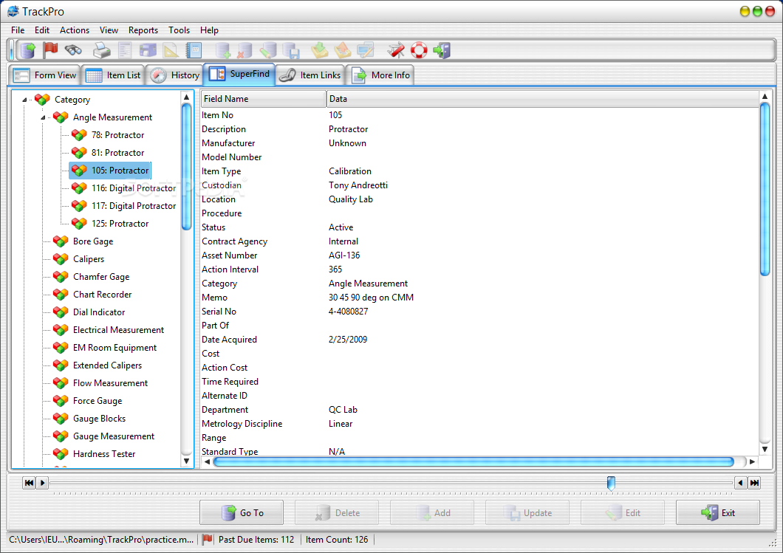Open the Reports menu

[143, 30]
